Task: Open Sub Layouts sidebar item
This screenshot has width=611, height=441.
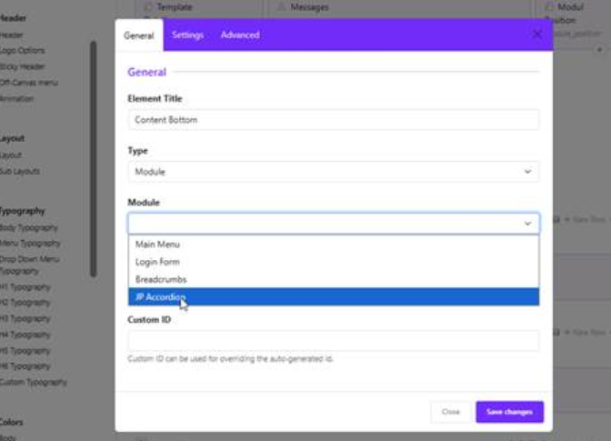Action: 20,172
